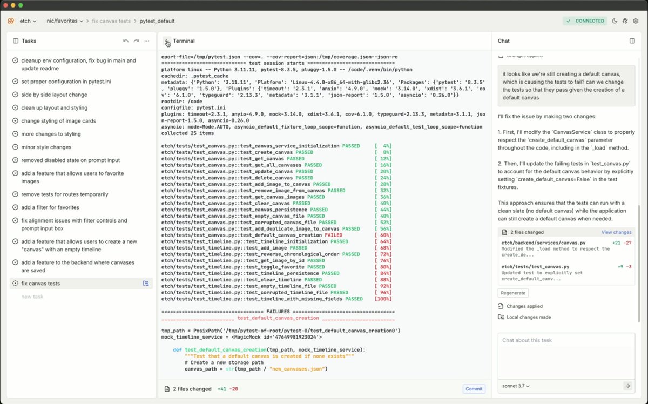
Task: Click the Chat panel title
Action: pyautogui.click(x=504, y=41)
